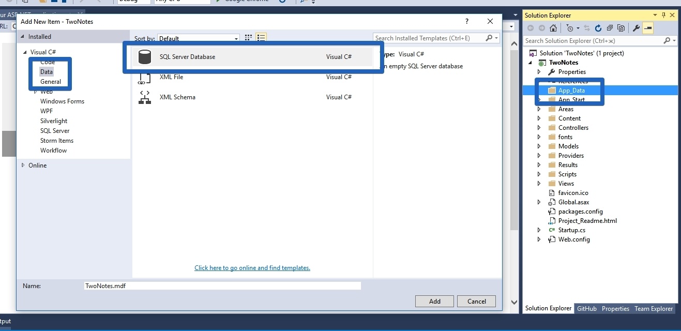Open Solution Explorer search options dropdown
Image resolution: width=681 pixels, height=331 pixels.
(674, 40)
